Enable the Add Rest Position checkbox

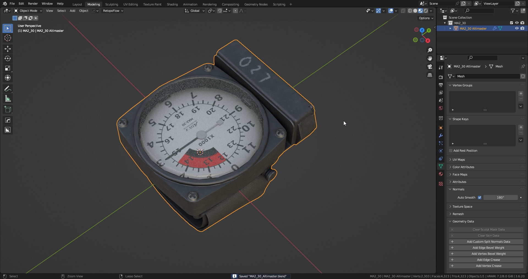coord(451,151)
